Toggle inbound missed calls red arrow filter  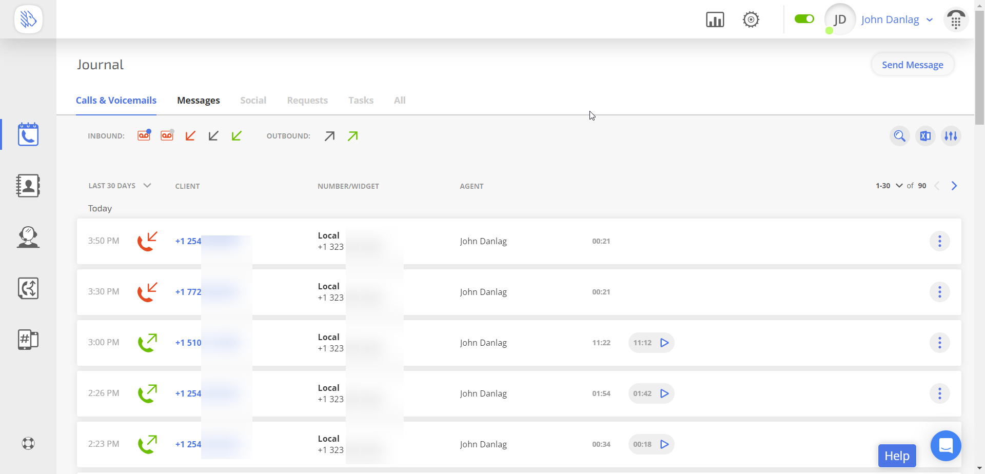tap(190, 136)
